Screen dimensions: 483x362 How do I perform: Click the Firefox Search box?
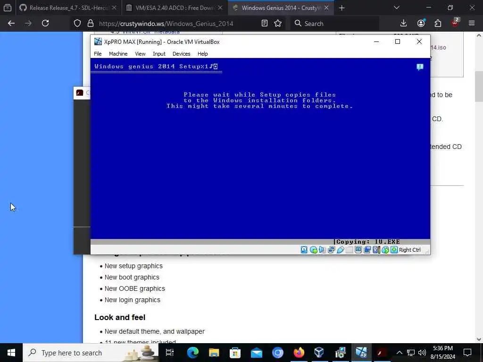point(334,24)
